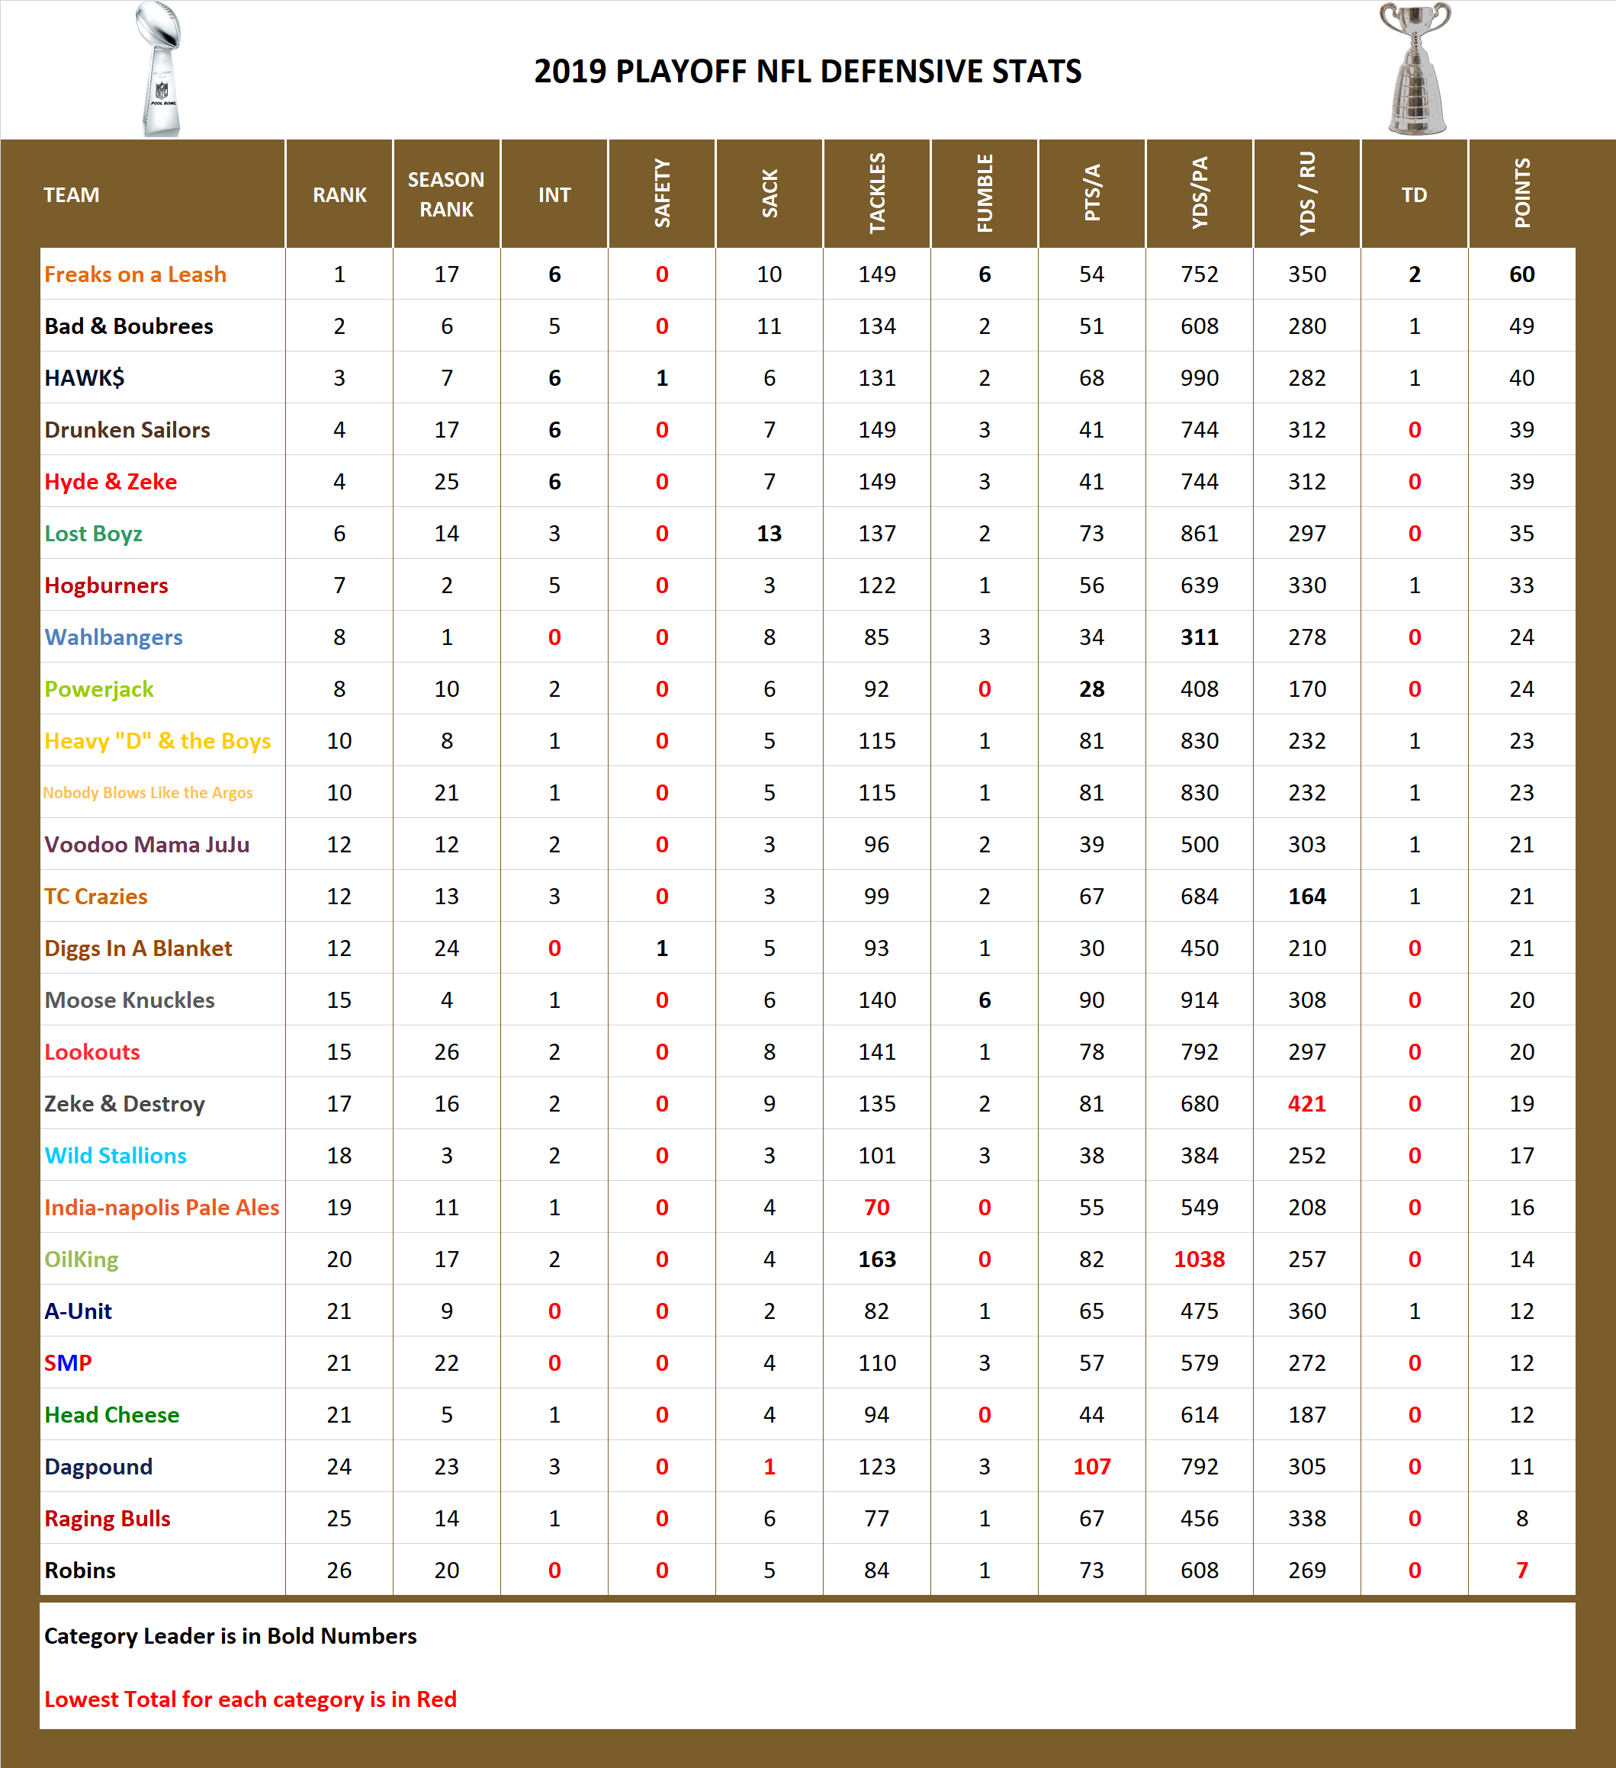Image resolution: width=1616 pixels, height=1768 pixels.
Task: Click the FUMBLE column header
Action: (984, 193)
